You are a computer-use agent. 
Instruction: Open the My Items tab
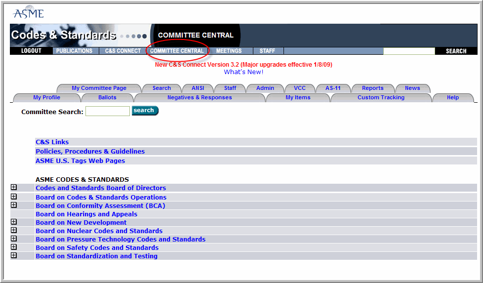(298, 98)
